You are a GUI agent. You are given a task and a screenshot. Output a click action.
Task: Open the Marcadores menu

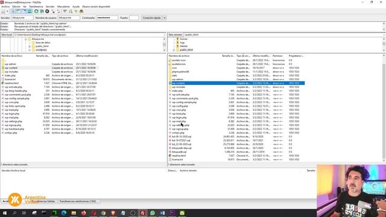pyautogui.click(x=63, y=7)
